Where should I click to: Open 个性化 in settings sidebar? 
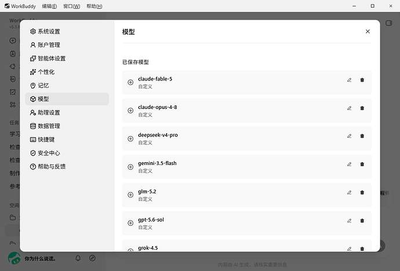point(67,72)
